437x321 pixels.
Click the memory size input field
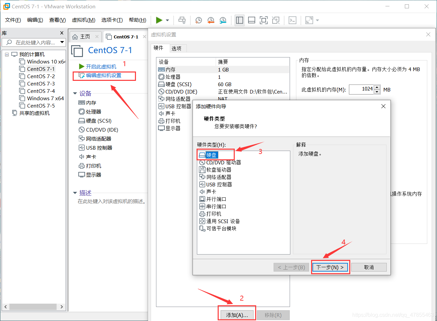361,89
